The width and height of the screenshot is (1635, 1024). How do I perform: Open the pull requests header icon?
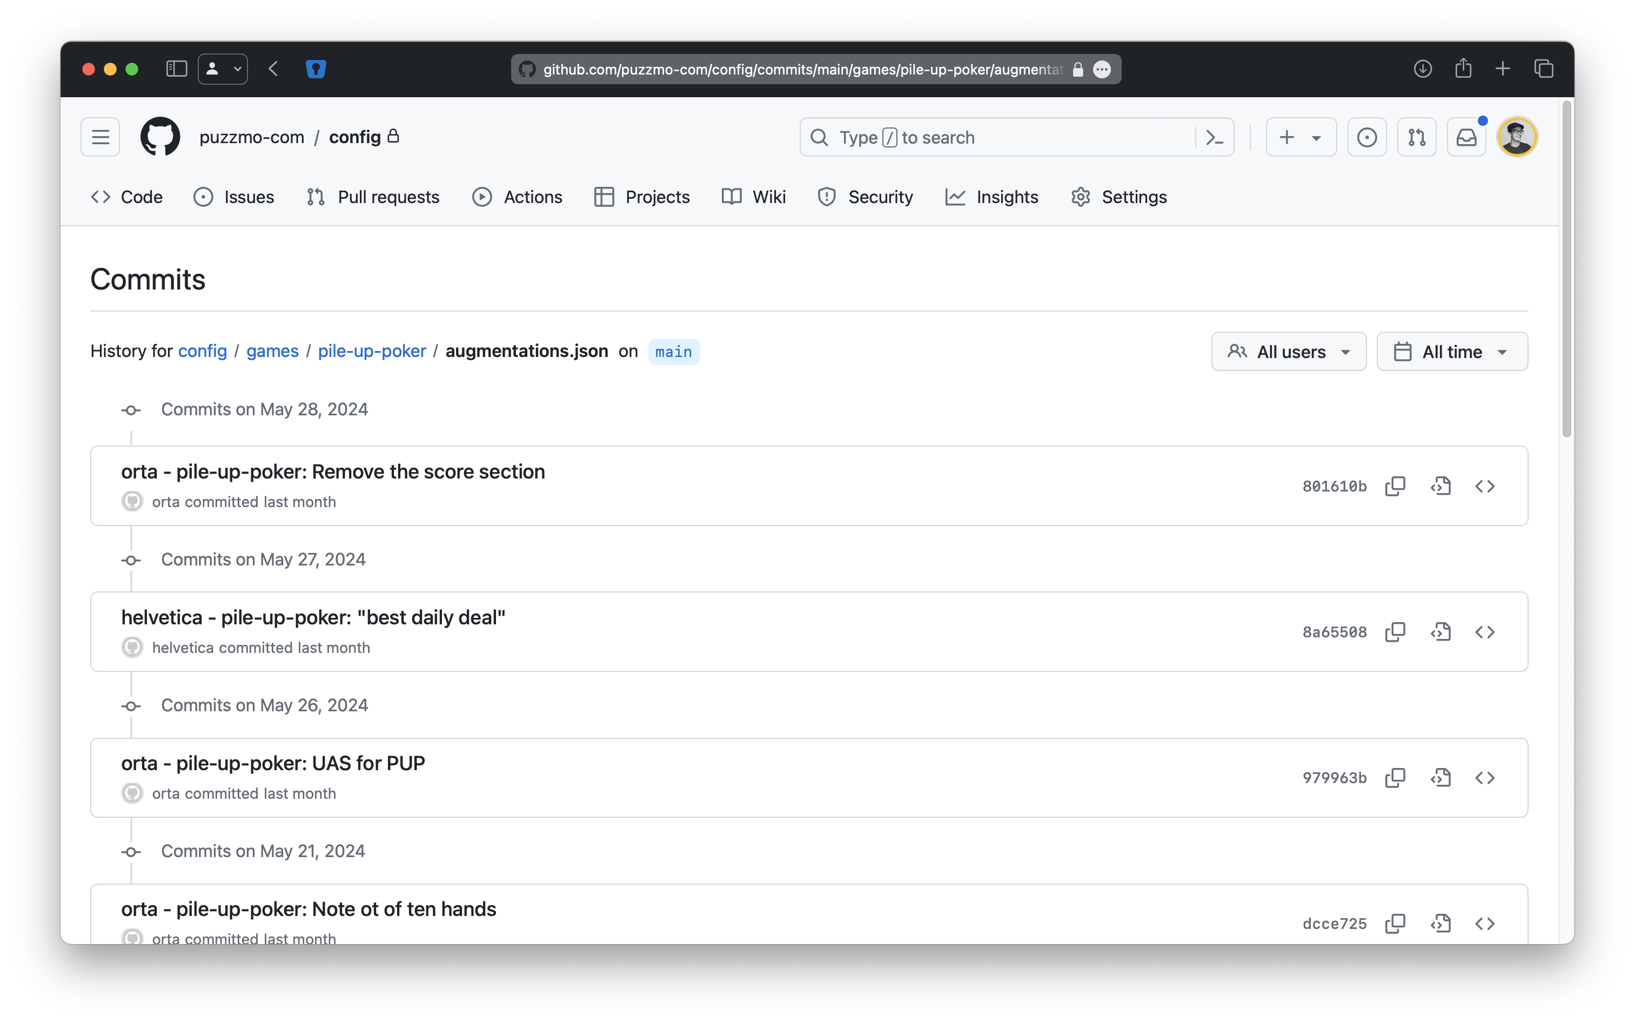coord(1417,138)
